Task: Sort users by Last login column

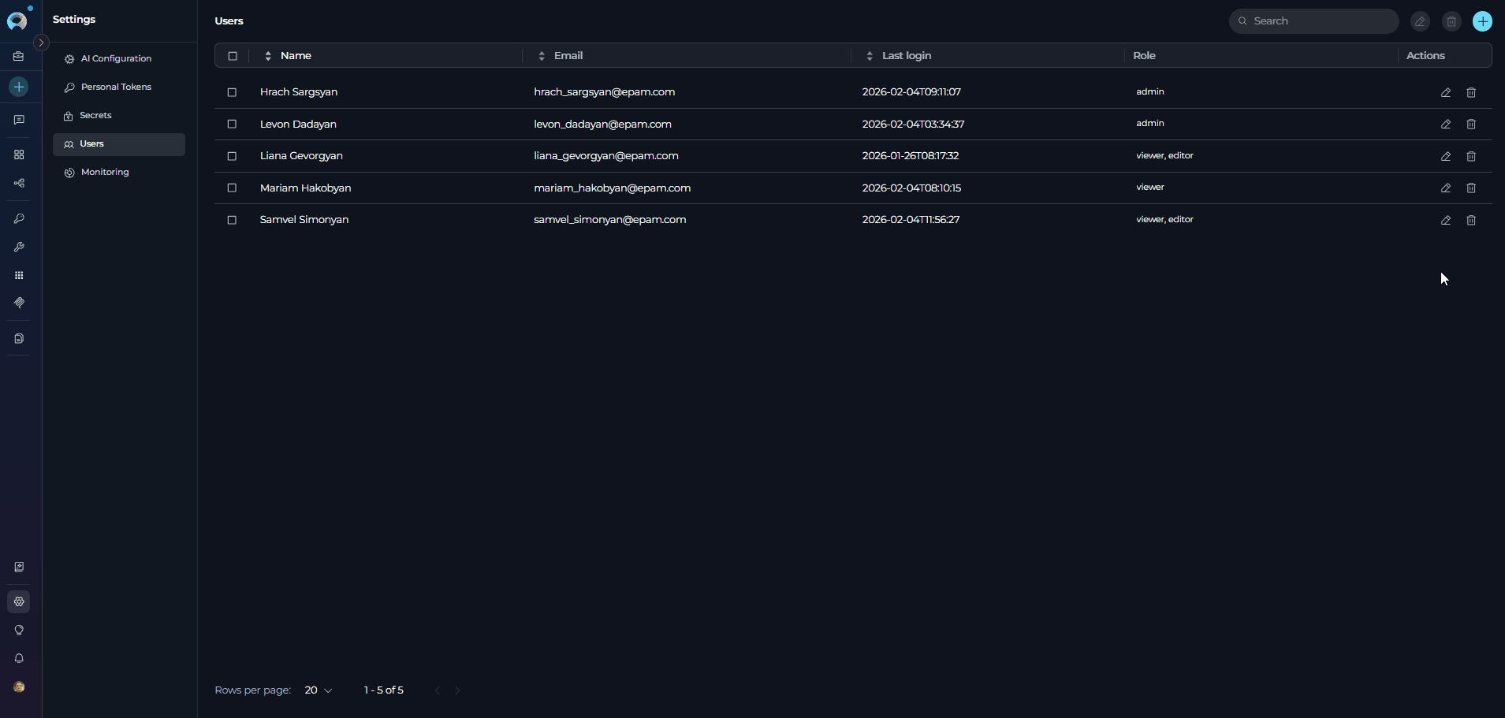Action: (x=906, y=56)
